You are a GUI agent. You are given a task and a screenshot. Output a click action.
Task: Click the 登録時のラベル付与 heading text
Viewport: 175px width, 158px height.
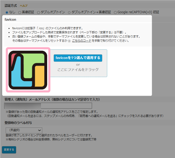(18, 123)
